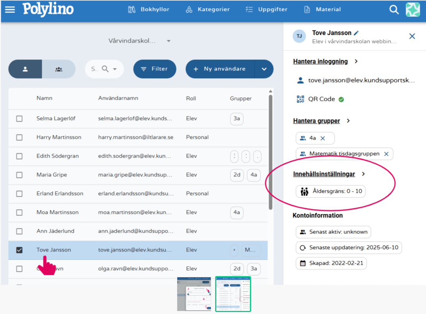This screenshot has width=426, height=314.
Task: Open the Hantera inloggning link
Action: 320,61
